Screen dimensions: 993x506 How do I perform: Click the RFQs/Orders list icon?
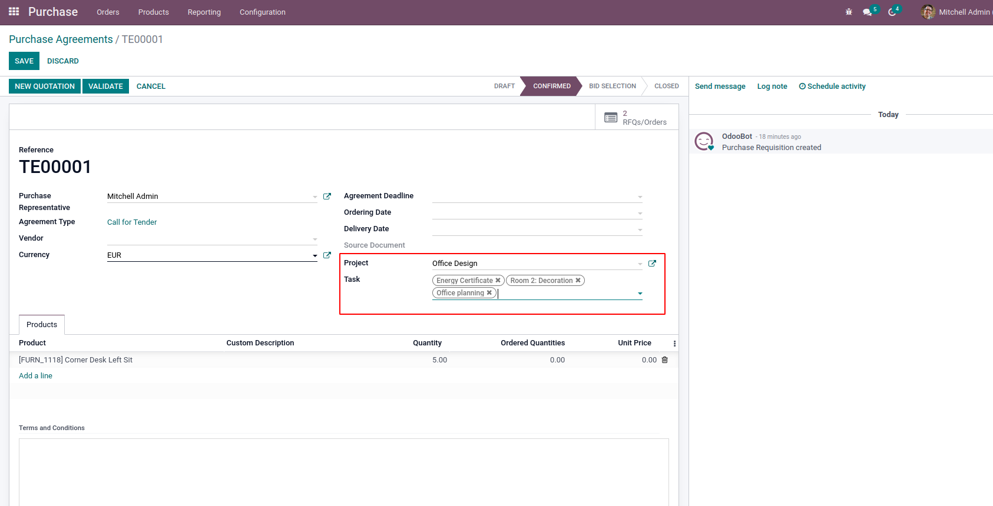(611, 118)
